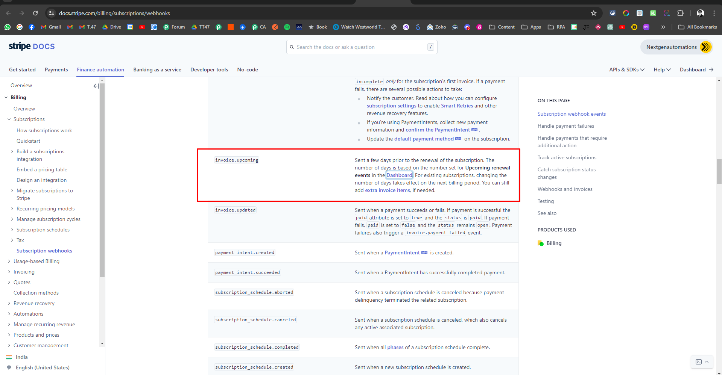722x375 pixels.
Task: Expand Build a subscriptions integration
Action: pyautogui.click(x=12, y=151)
